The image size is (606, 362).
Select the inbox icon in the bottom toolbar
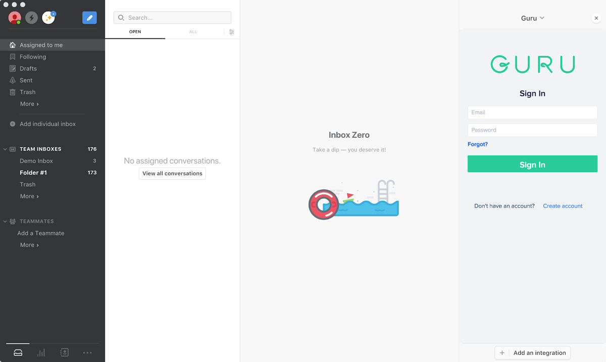tap(18, 352)
